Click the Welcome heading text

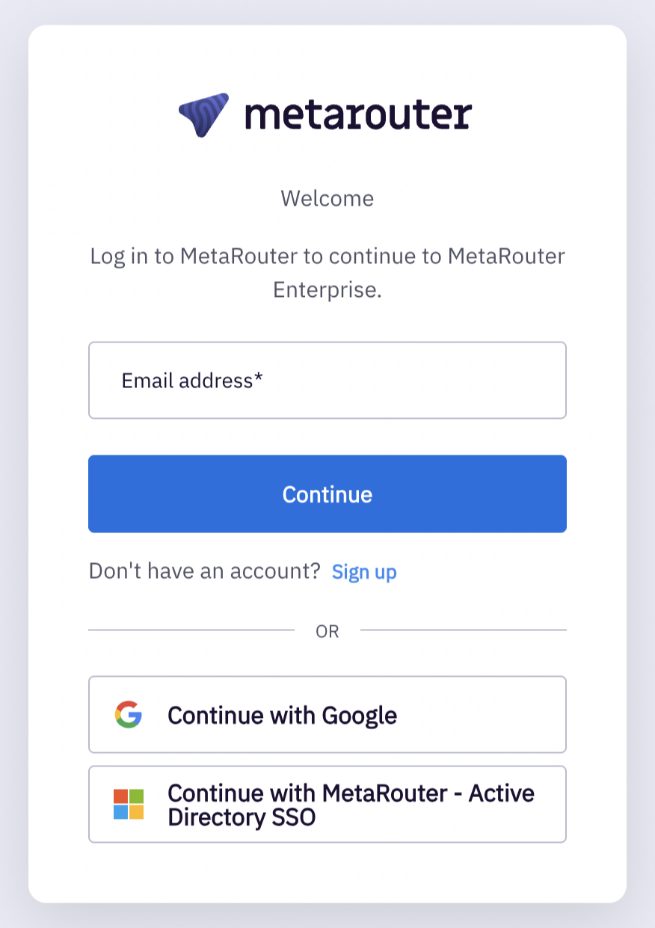[x=327, y=199]
